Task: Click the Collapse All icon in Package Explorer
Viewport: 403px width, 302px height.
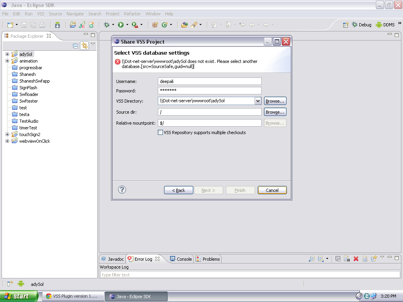Action: click(75, 46)
